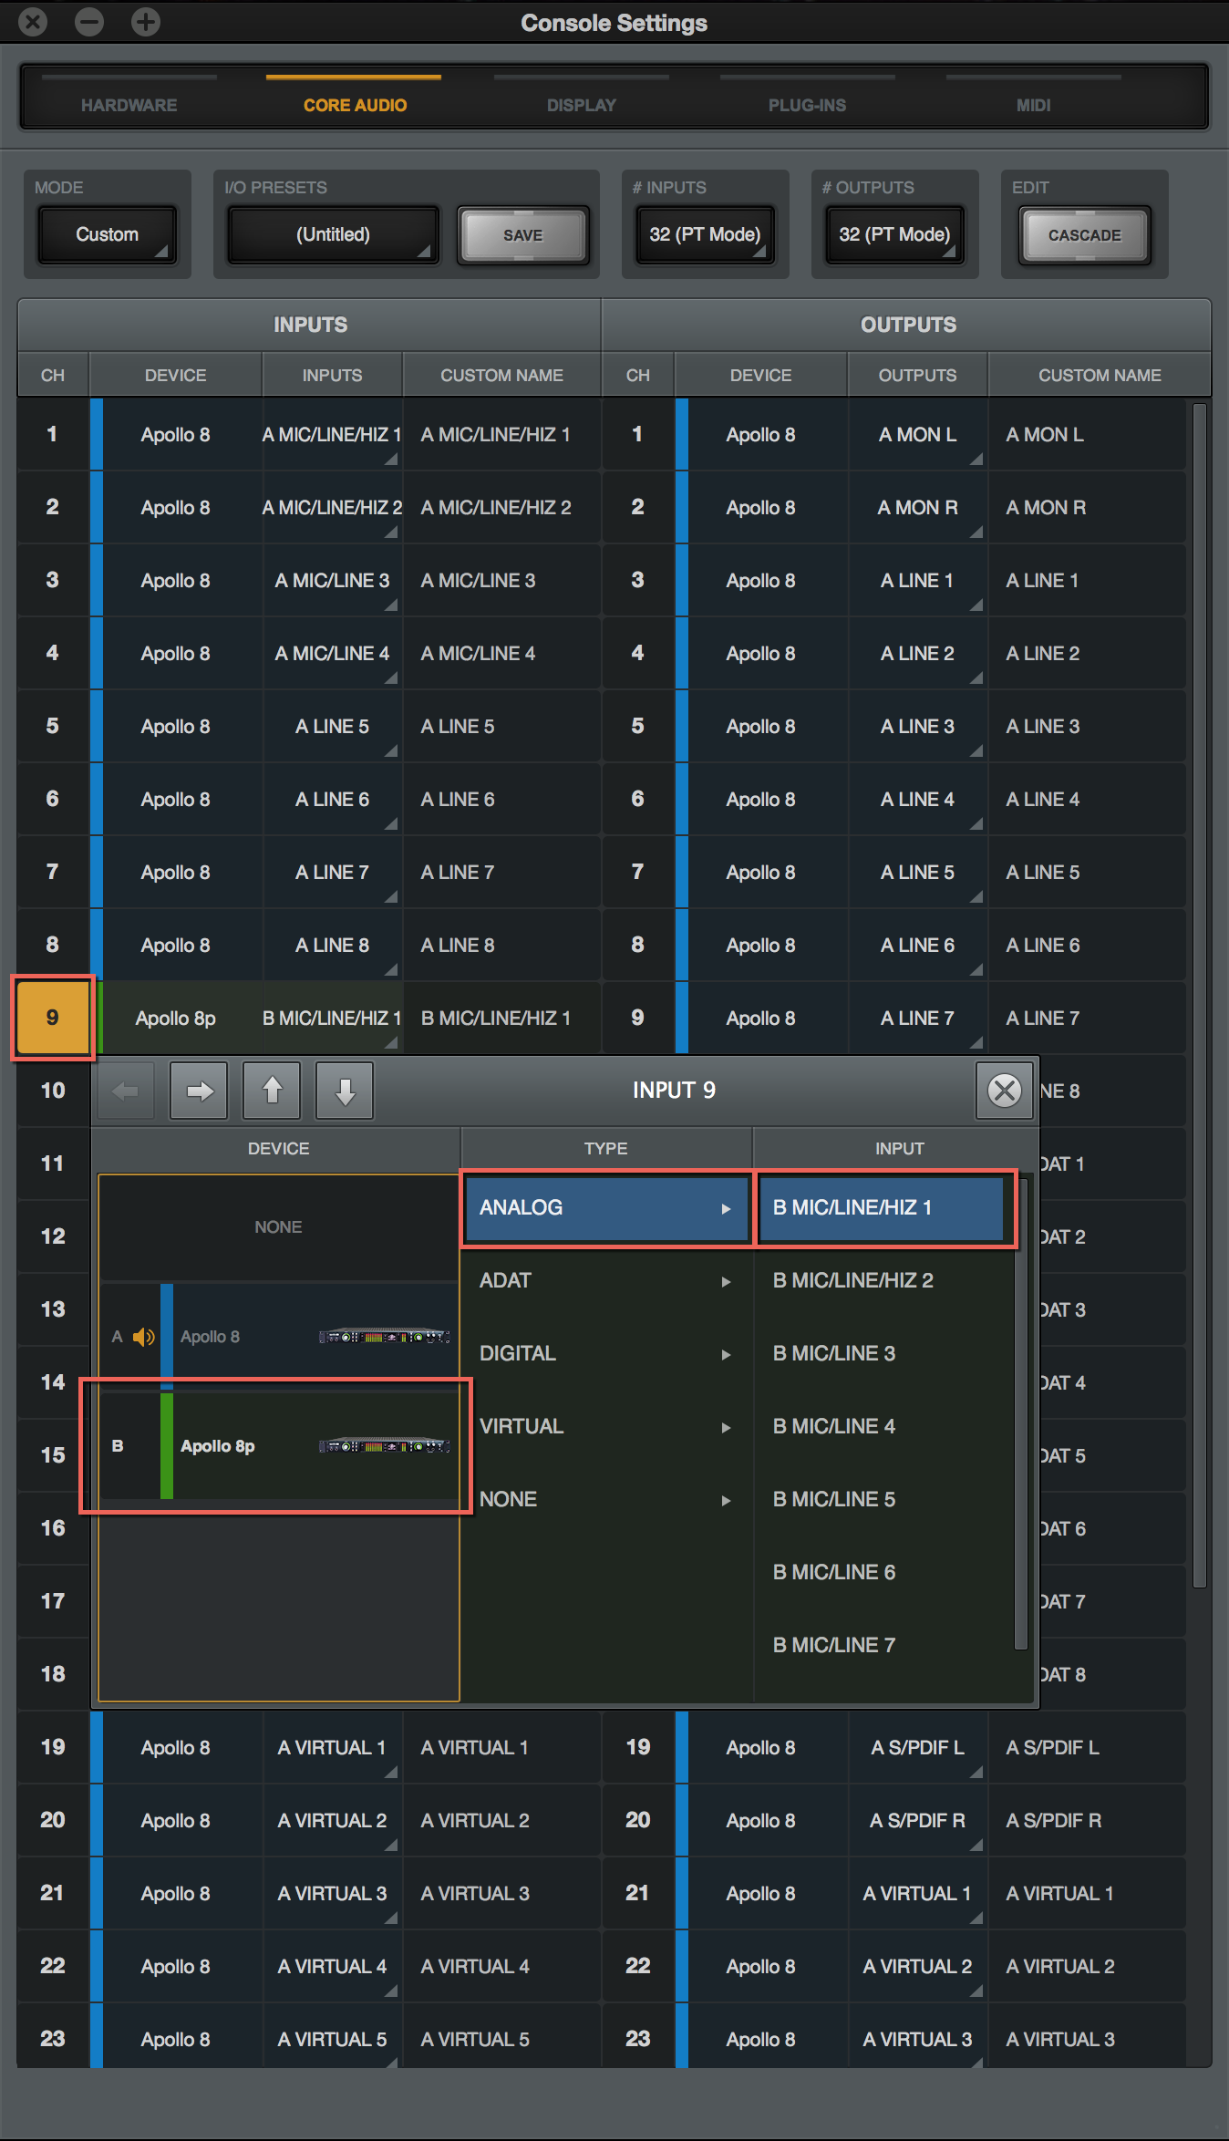Click the CASCADE edit button

(x=1085, y=235)
